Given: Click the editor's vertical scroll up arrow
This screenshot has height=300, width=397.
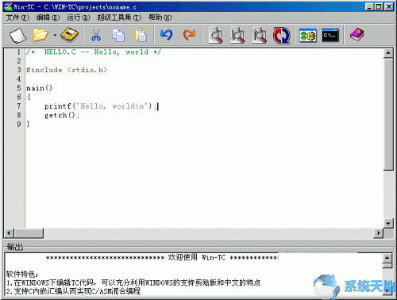Looking at the screenshot, I should pos(388,53).
